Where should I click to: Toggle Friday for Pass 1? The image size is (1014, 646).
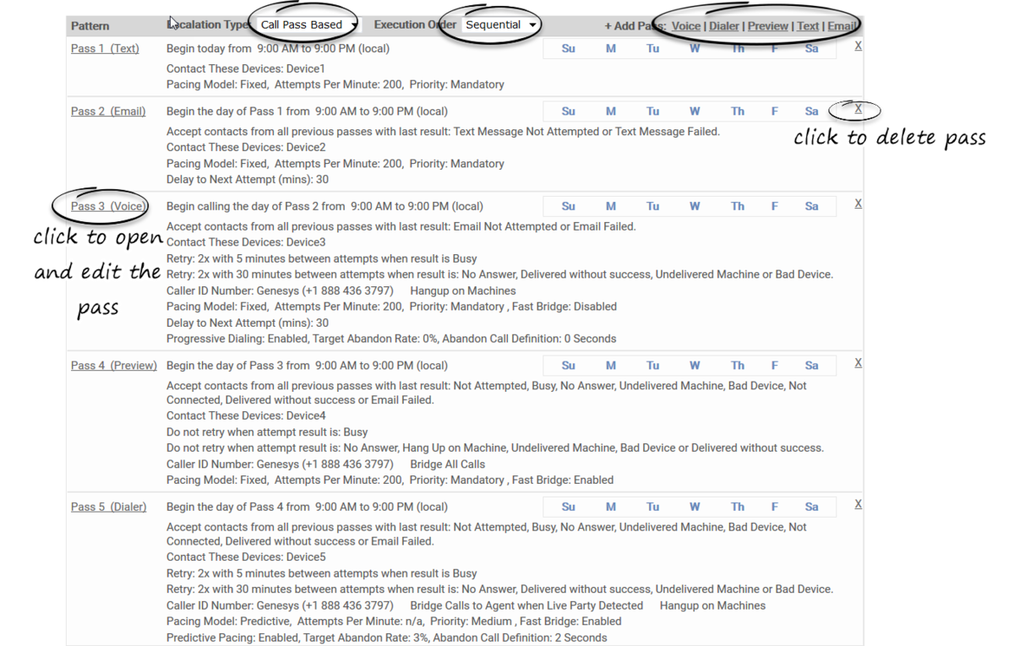775,49
